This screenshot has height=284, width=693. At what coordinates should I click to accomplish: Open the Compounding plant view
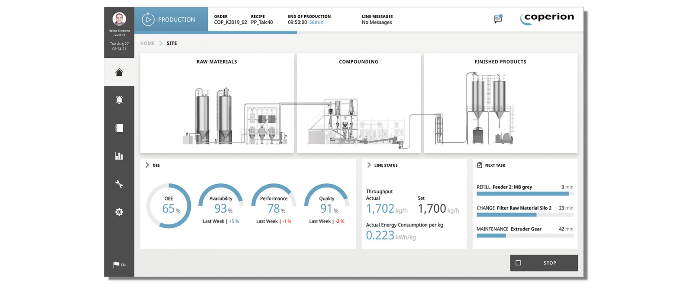pyautogui.click(x=358, y=104)
